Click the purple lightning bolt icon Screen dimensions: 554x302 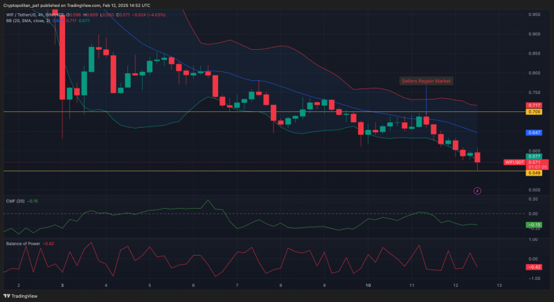click(477, 191)
